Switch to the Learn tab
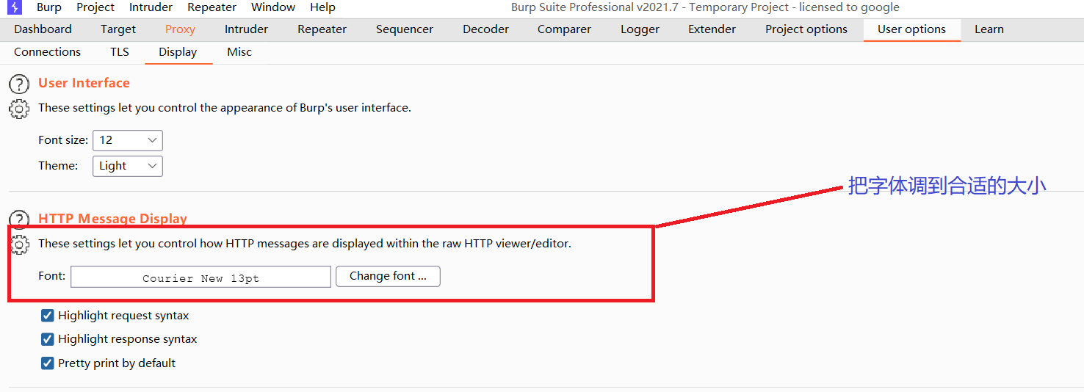Image resolution: width=1084 pixels, height=392 pixels. 989,29
